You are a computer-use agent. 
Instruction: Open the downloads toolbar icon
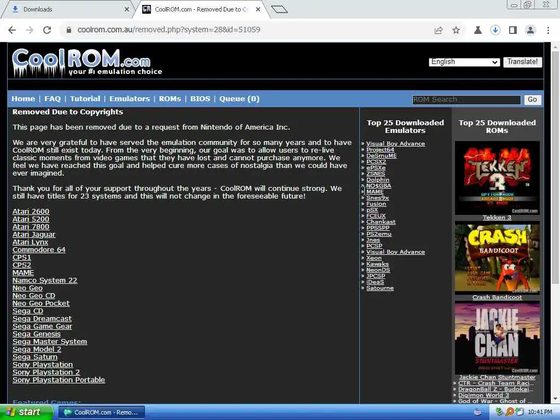click(x=495, y=31)
